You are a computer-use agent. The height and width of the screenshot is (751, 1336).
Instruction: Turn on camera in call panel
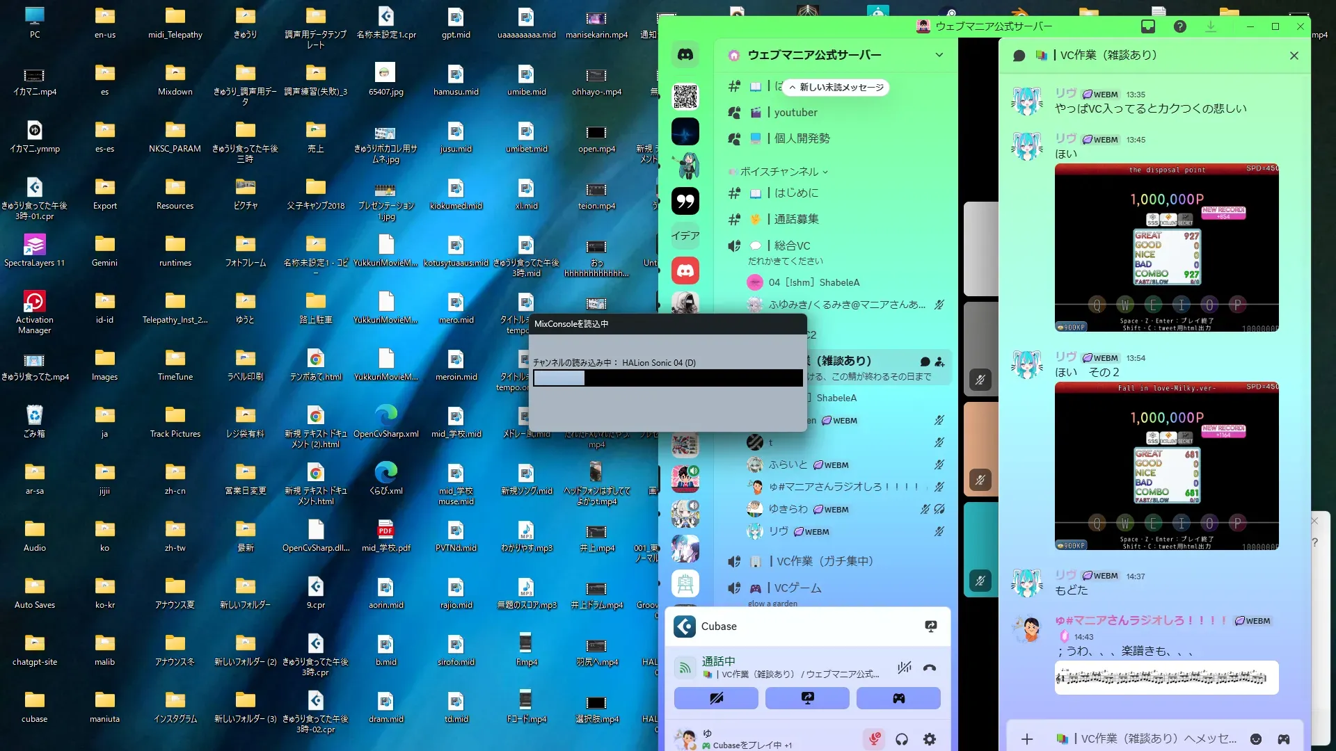click(x=716, y=698)
